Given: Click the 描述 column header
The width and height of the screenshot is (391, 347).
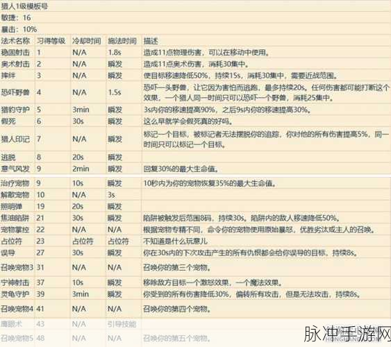Looking at the screenshot, I should pyautogui.click(x=151, y=41).
